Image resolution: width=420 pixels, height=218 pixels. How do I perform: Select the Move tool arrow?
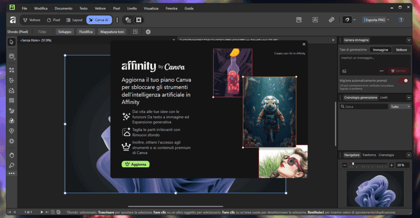(x=11, y=42)
